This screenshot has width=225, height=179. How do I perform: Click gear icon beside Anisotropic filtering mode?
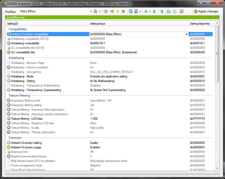pyautogui.click(x=9, y=101)
